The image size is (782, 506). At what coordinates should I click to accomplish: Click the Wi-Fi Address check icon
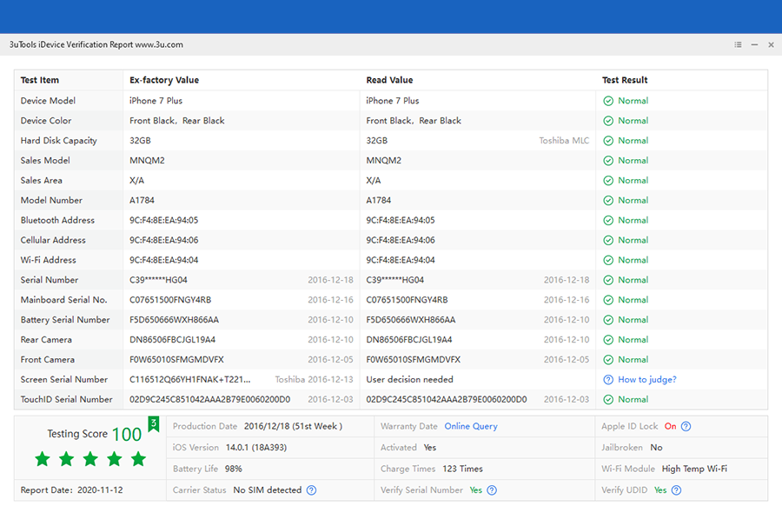(608, 261)
